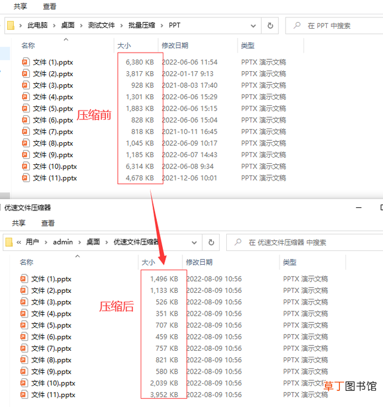Open 查看 tab in PPT window
The height and width of the screenshot is (407, 383).
[x=49, y=6]
